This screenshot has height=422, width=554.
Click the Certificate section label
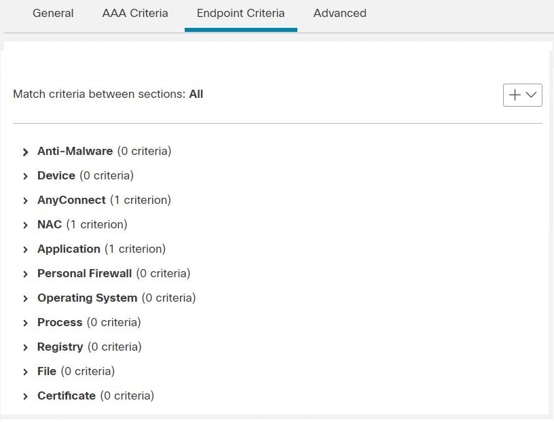pyautogui.click(x=67, y=395)
